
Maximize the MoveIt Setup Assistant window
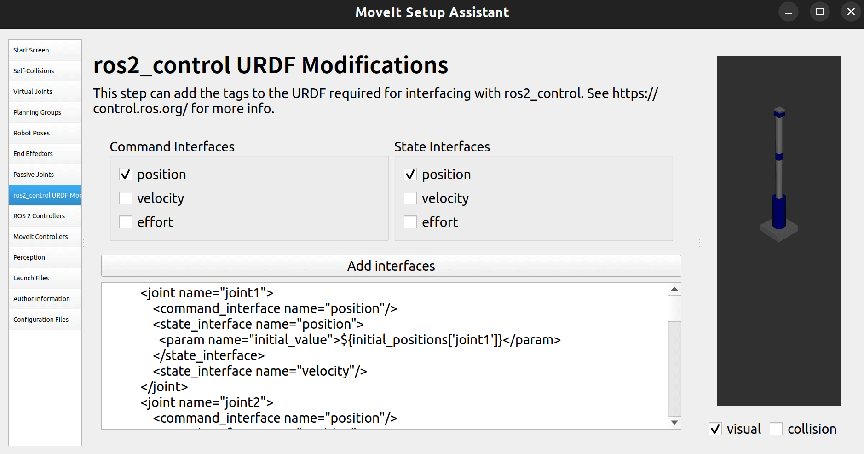[820, 12]
